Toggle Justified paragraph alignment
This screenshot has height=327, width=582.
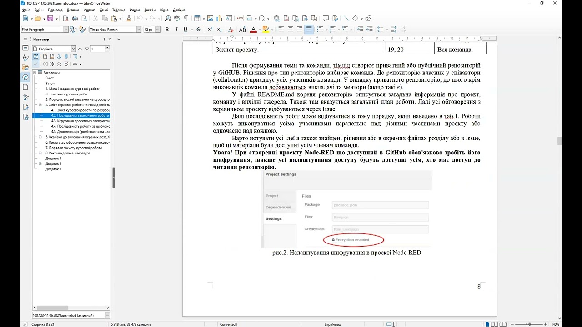coord(309,30)
